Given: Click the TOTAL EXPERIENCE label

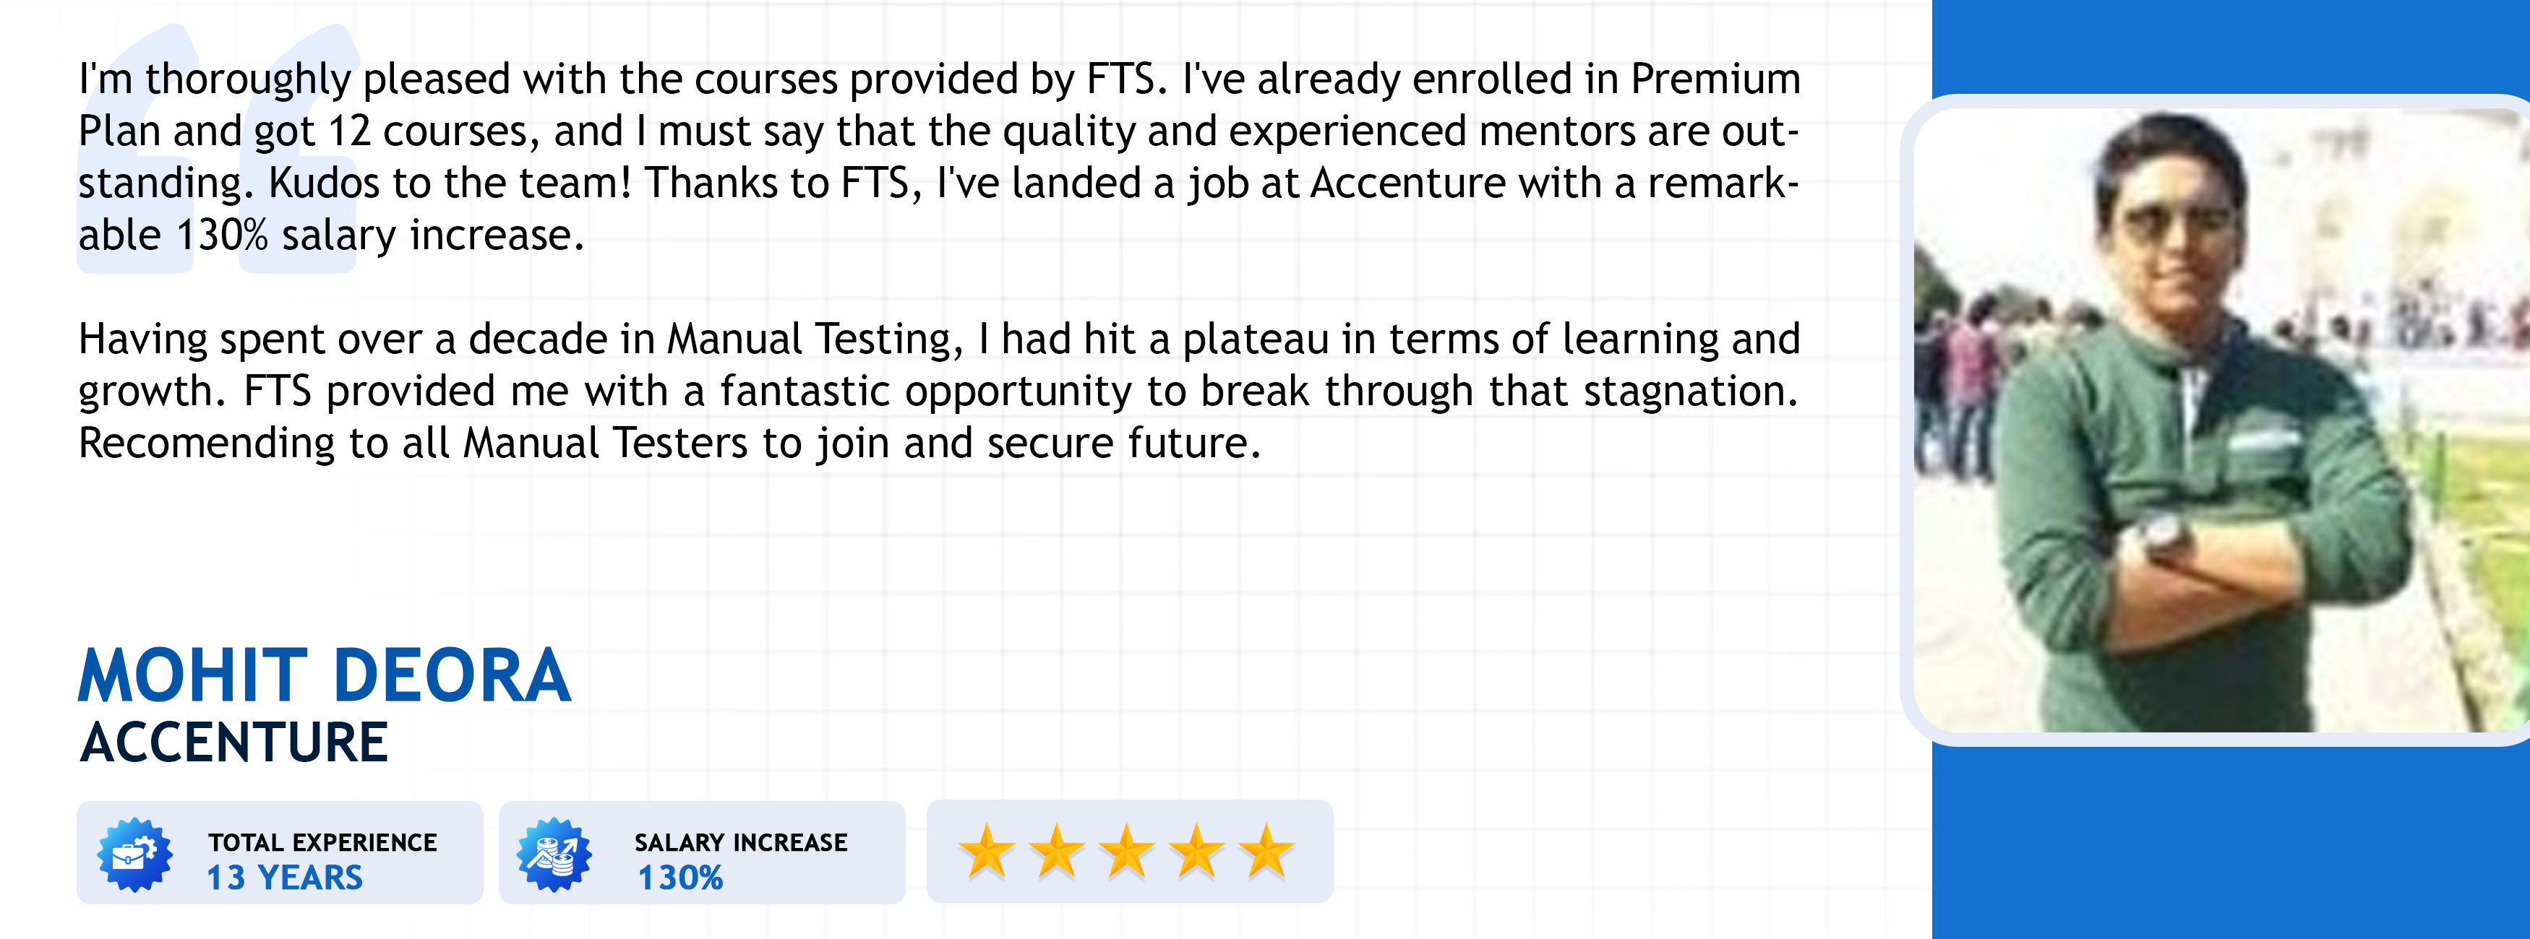Looking at the screenshot, I should [x=322, y=842].
